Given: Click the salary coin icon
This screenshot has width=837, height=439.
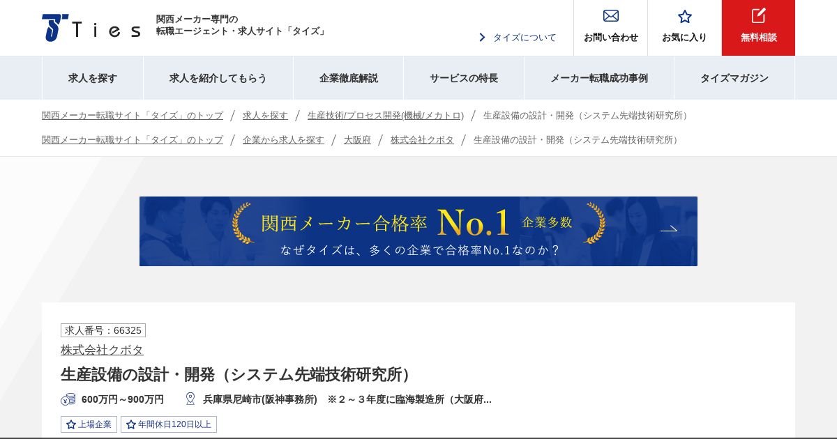Looking at the screenshot, I should [68, 399].
